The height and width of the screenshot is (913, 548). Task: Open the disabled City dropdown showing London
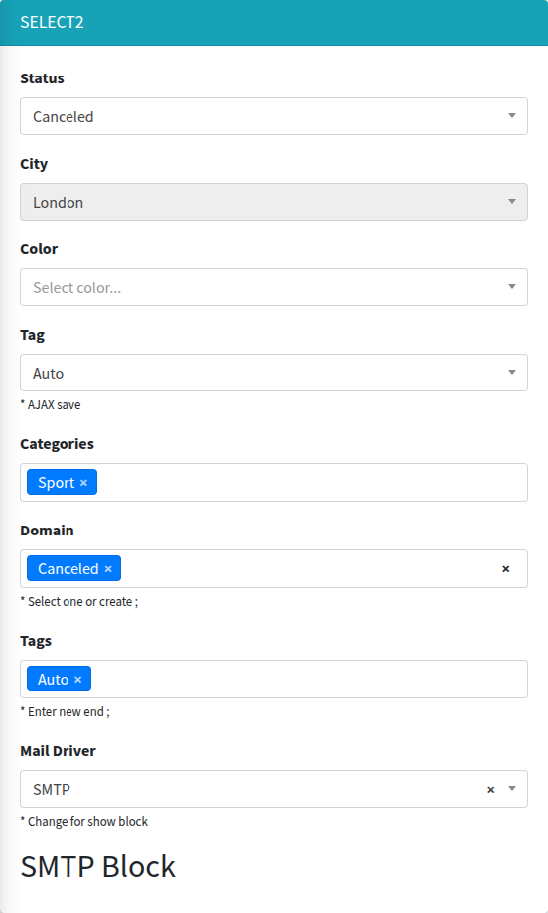pyautogui.click(x=273, y=202)
